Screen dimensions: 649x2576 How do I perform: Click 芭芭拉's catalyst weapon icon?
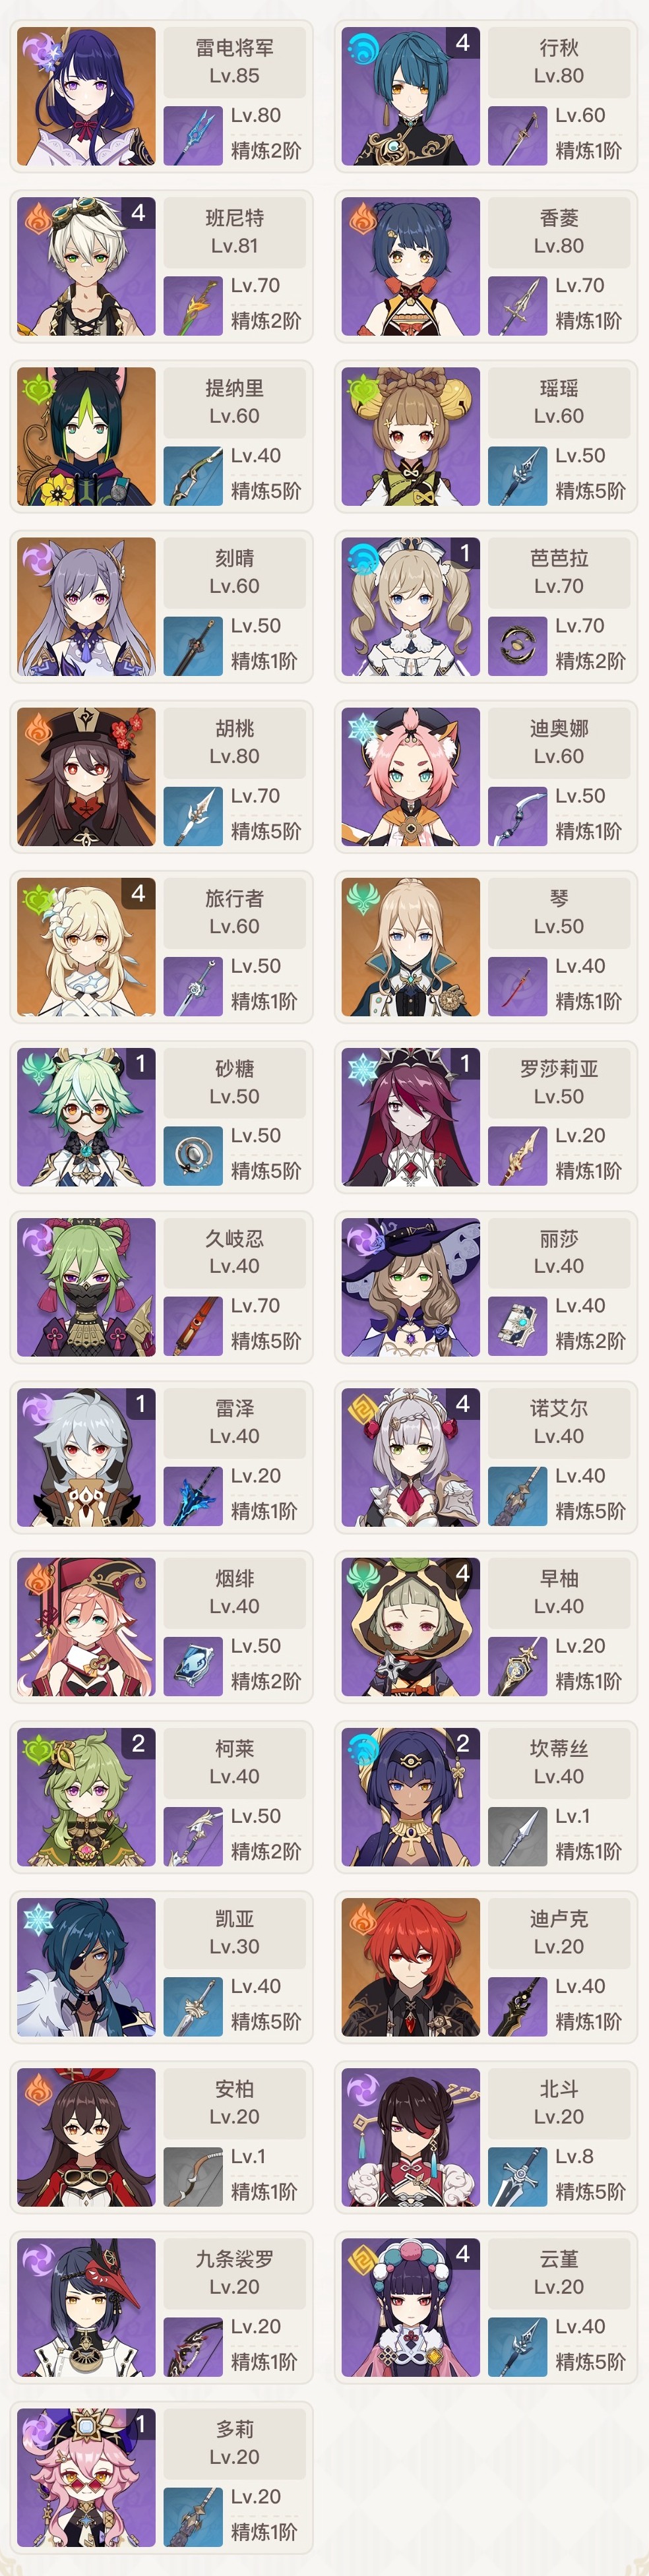(x=517, y=646)
